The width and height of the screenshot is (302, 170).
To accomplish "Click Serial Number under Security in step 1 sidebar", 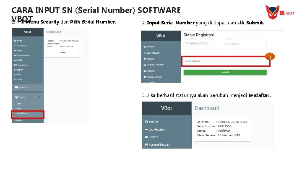I will tap(23, 113).
